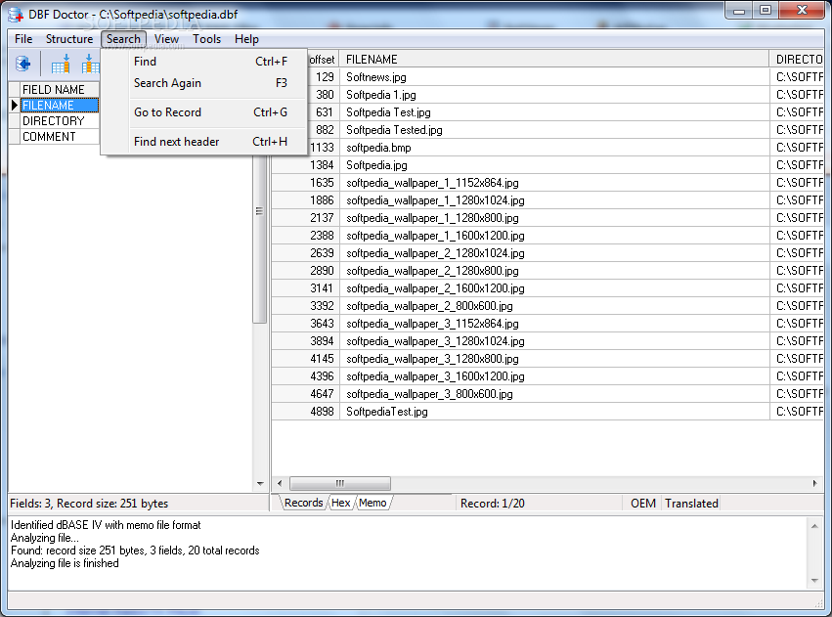This screenshot has height=617, width=832.
Task: Click log pane scroll up arrow
Action: [814, 526]
